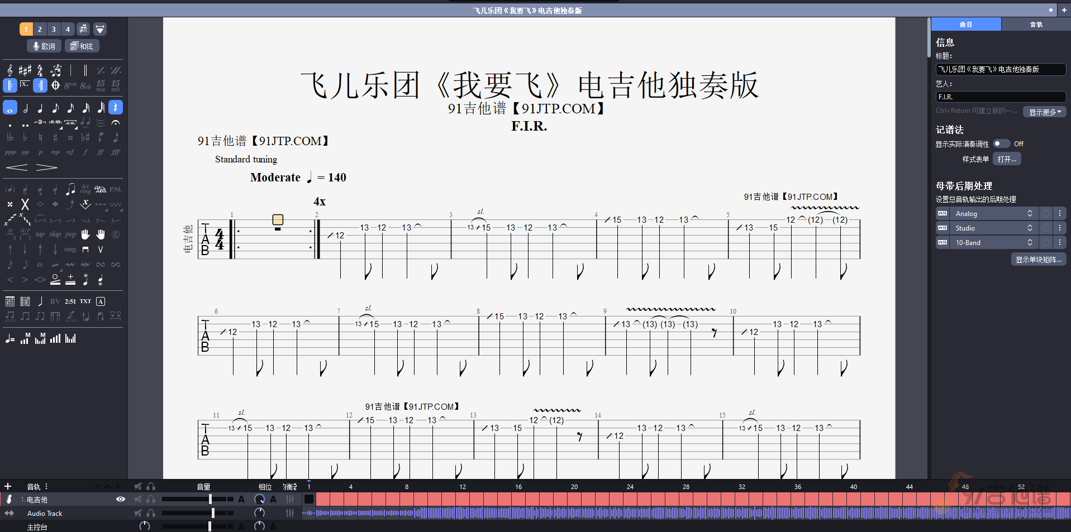Select the triplet feel icon
The width and height of the screenshot is (1071, 532).
coord(55,70)
